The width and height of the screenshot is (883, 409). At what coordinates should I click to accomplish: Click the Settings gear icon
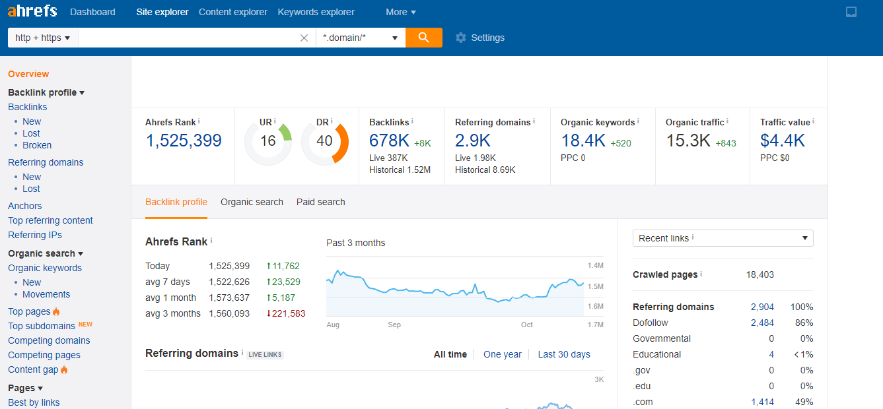[461, 38]
